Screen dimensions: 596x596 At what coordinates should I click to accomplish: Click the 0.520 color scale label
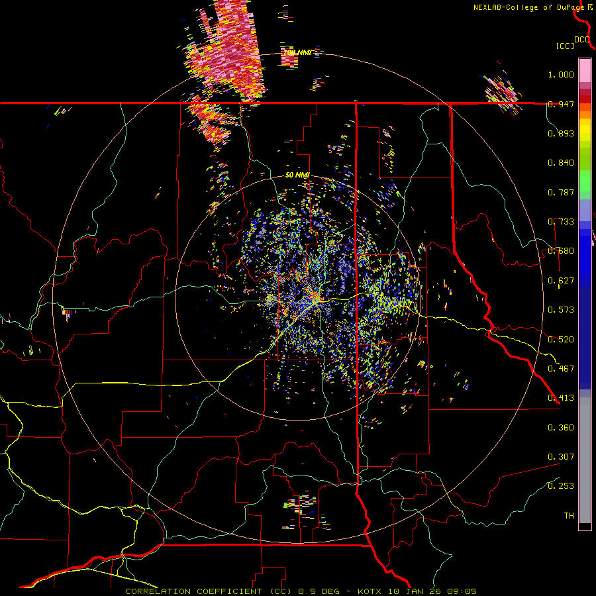(x=561, y=340)
